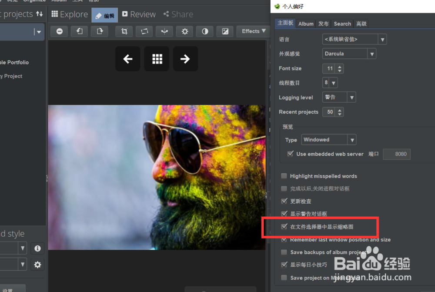Toggle 在文件选择器中显示缩略图 checkbox
This screenshot has width=435, height=292.
click(x=284, y=226)
